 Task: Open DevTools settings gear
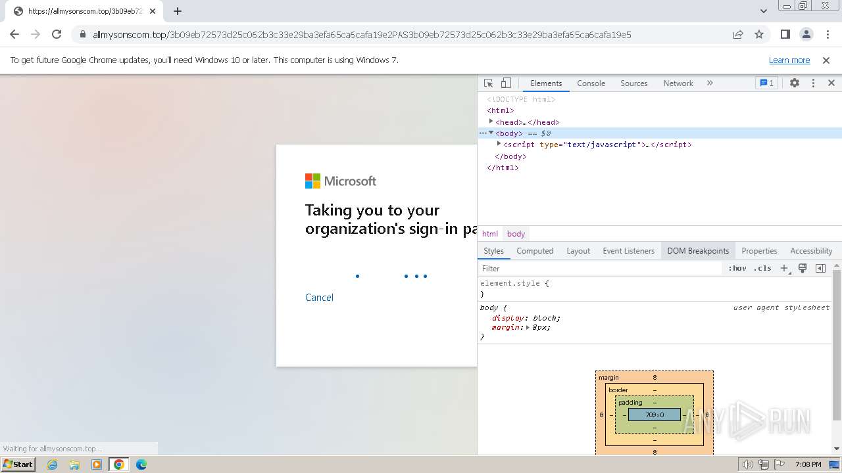point(795,83)
